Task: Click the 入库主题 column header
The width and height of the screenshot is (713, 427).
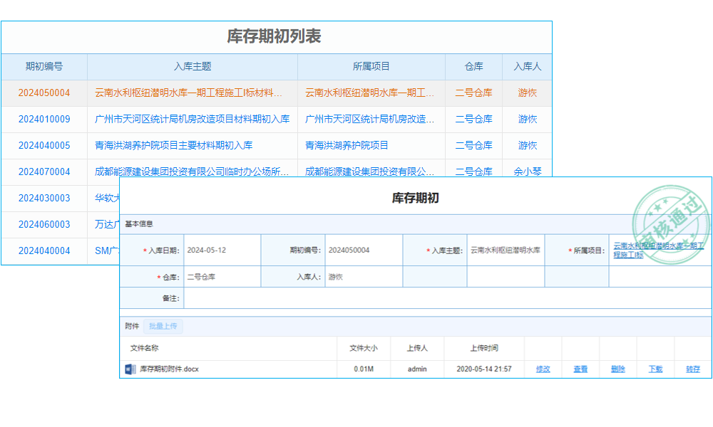Action: pos(193,66)
